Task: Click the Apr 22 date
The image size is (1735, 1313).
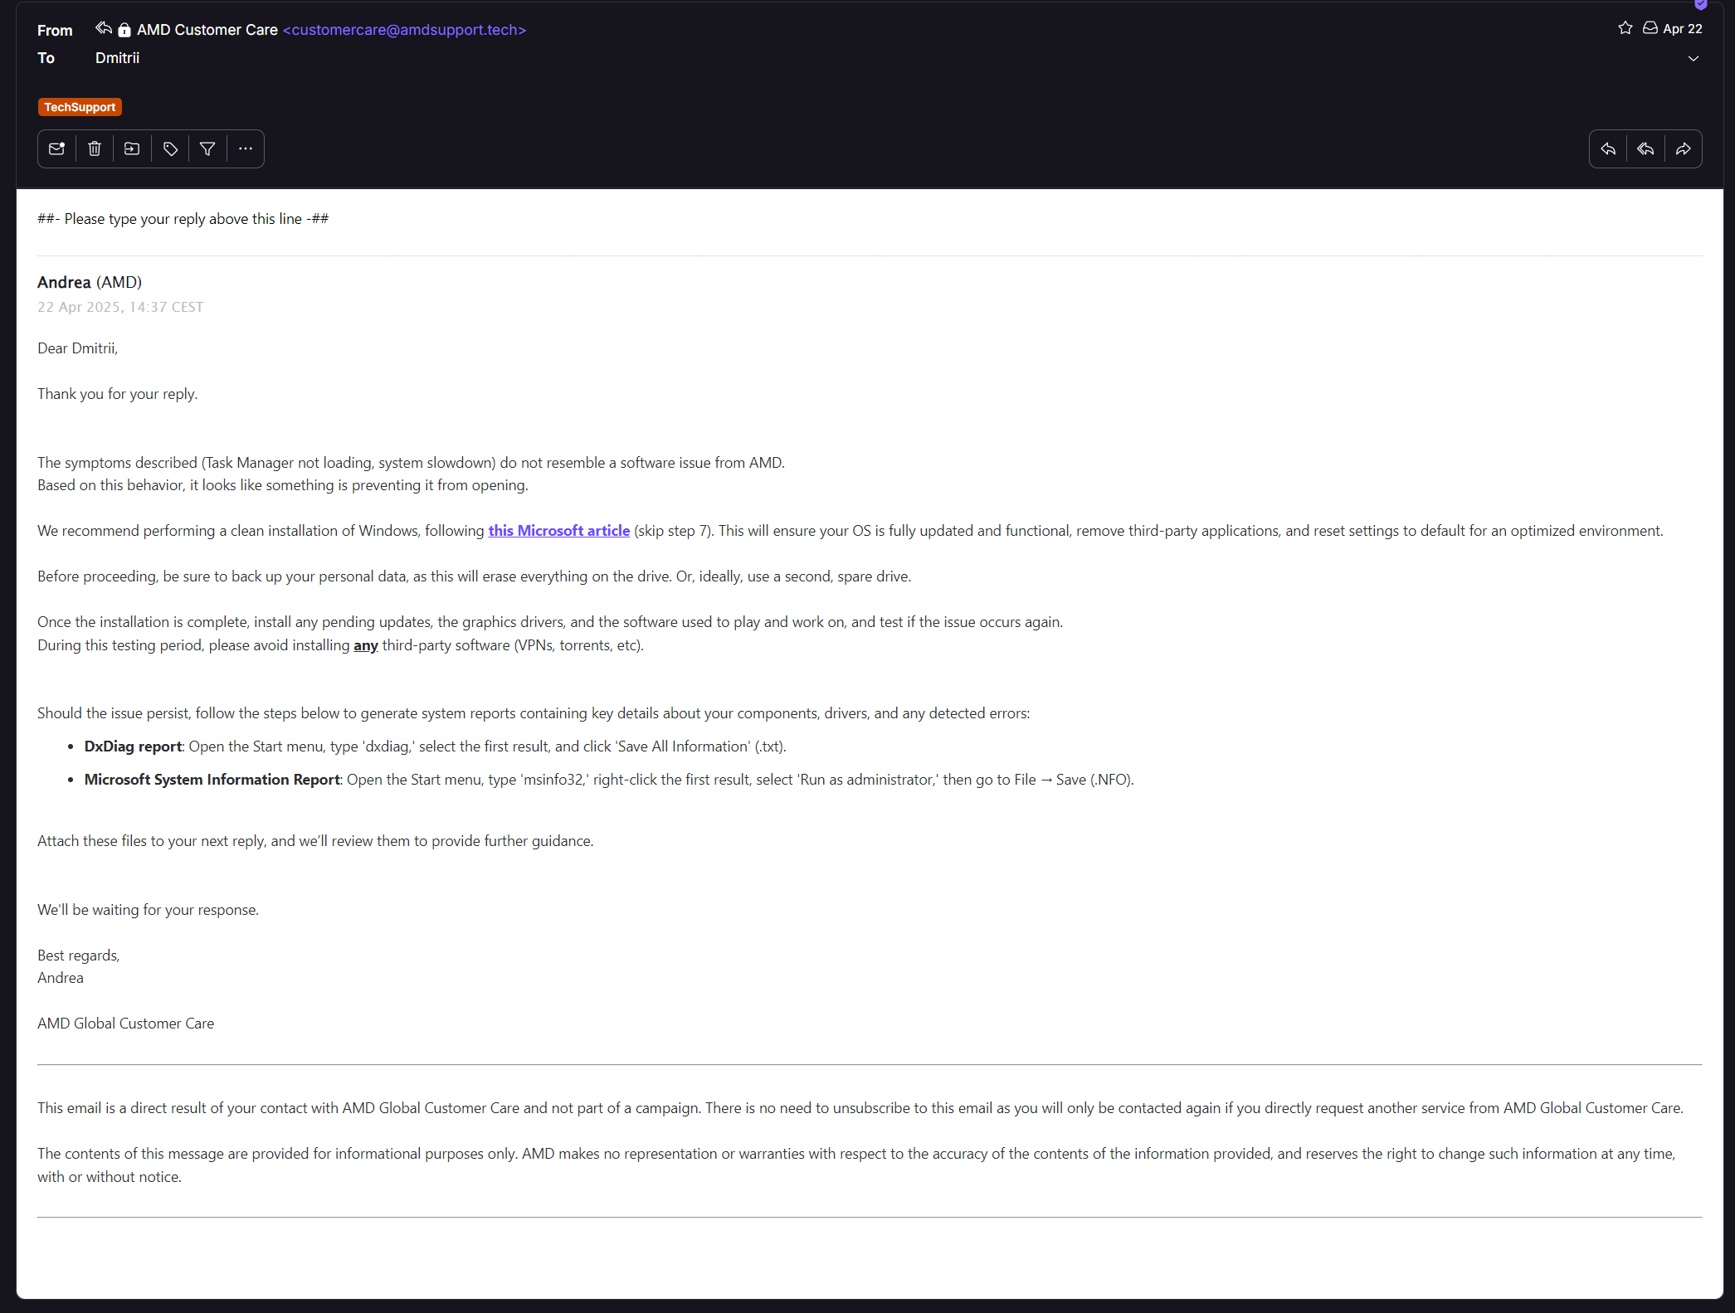Action: point(1683,28)
